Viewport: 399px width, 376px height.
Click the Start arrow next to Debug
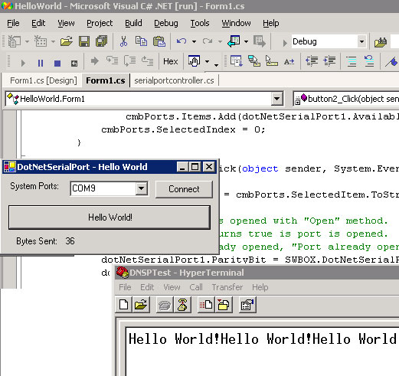point(285,43)
